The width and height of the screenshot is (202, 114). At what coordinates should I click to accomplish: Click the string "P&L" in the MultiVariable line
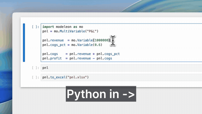pyautogui.click(x=92, y=31)
